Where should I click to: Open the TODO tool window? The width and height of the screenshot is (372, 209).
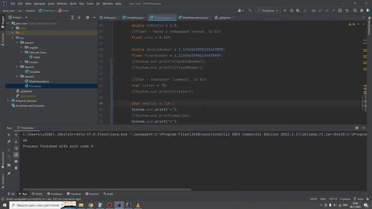click(x=37, y=194)
